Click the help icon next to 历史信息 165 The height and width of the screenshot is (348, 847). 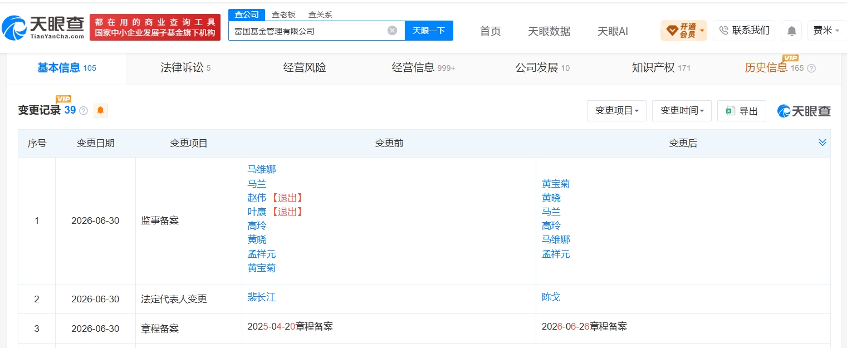(811, 68)
